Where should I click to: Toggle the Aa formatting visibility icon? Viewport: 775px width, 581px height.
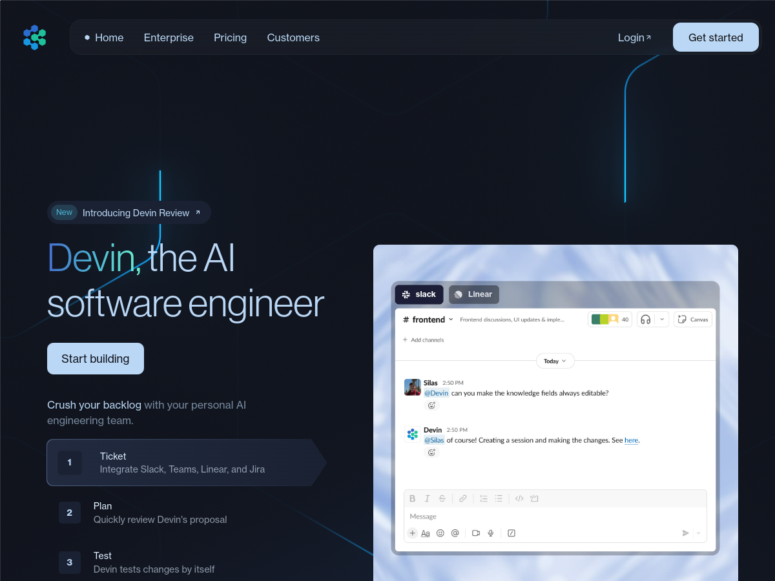426,533
